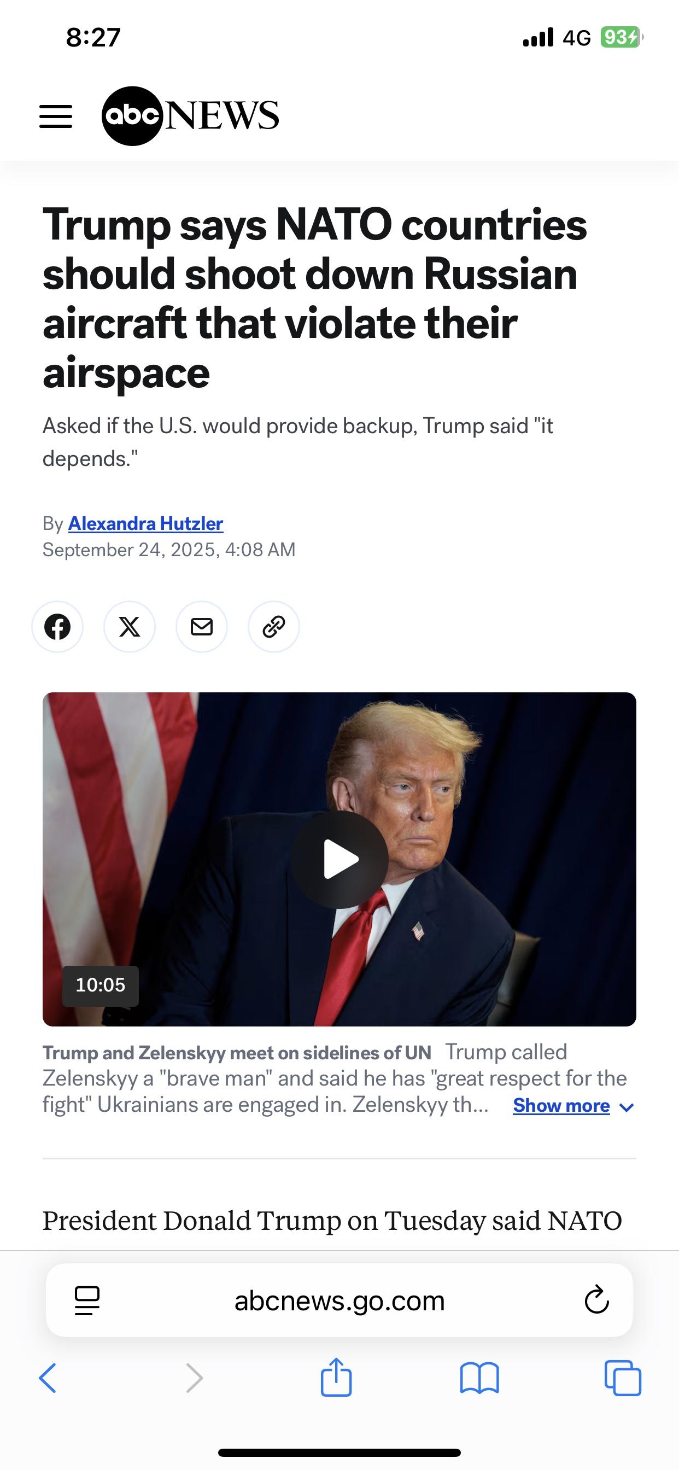Open Safari bookmarks
The image size is (679, 1470).
[479, 1378]
